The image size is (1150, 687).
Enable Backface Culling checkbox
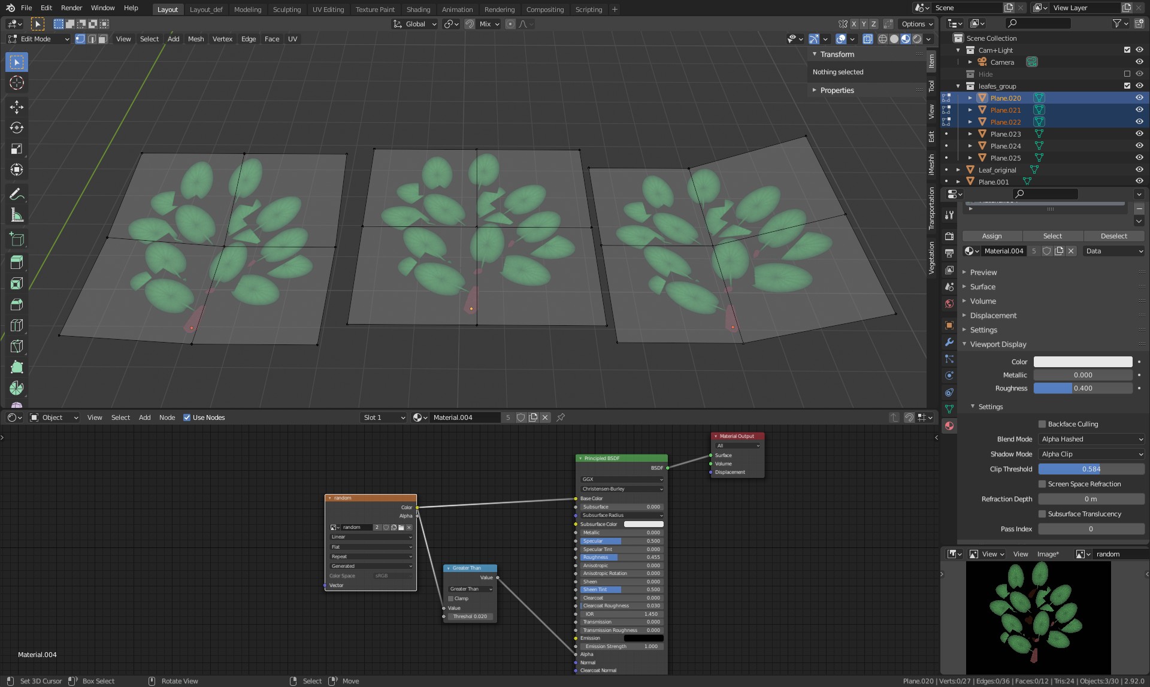(x=1042, y=424)
